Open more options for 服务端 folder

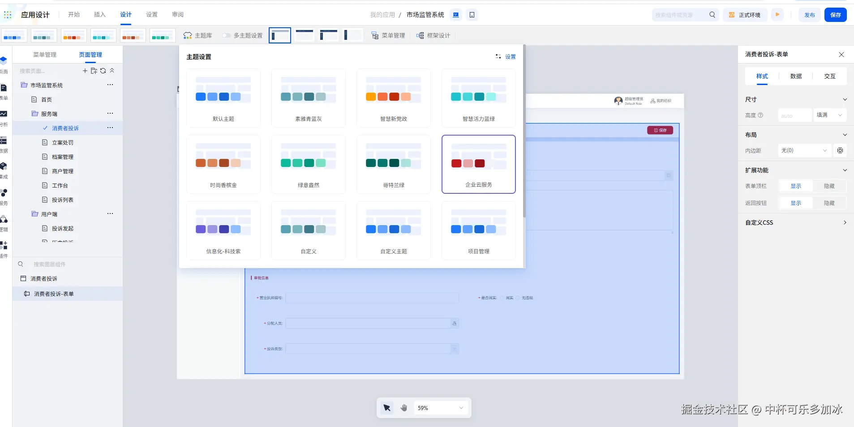click(110, 113)
